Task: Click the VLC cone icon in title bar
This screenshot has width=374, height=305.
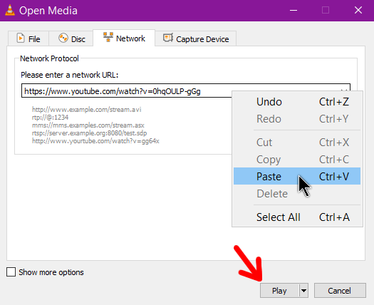Action: [x=10, y=11]
